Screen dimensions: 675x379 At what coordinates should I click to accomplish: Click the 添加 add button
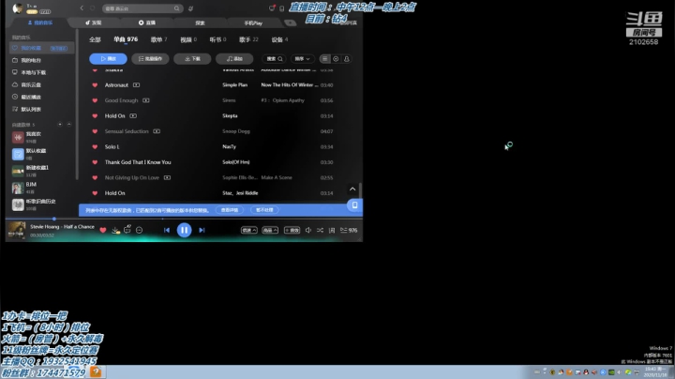pyautogui.click(x=234, y=58)
